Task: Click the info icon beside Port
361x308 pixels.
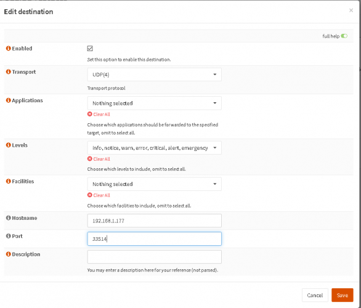Action: (8, 236)
